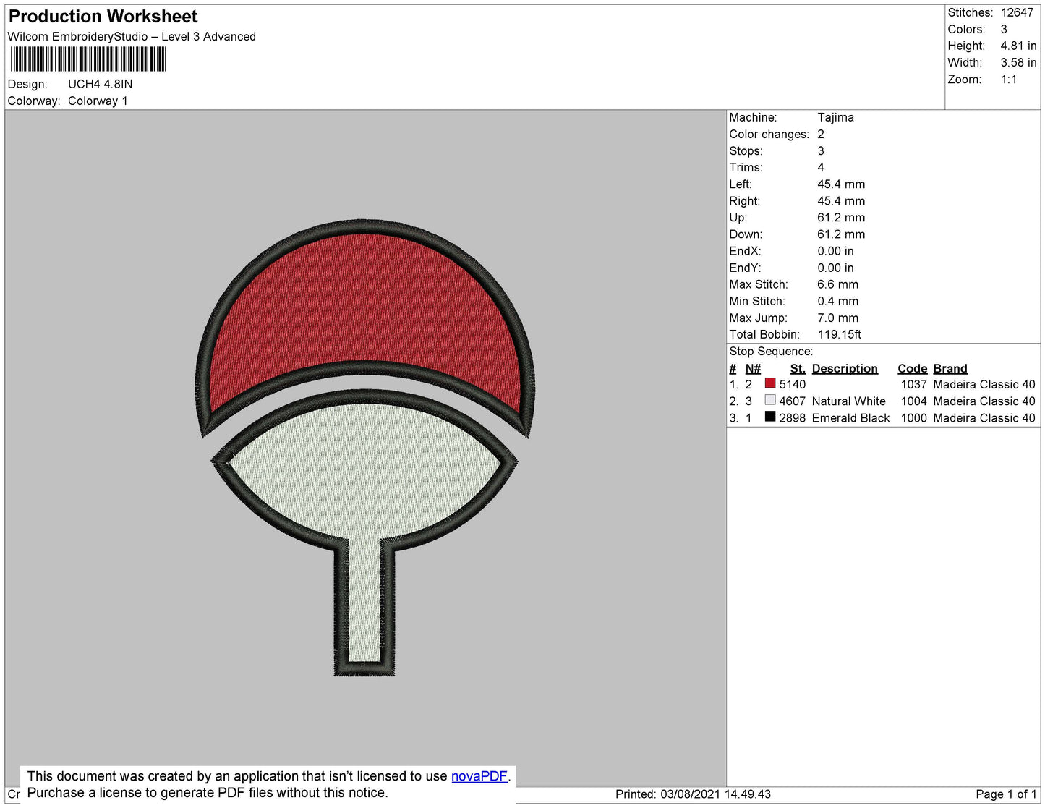Click the machine name Tajima
1045x808 pixels.
pyautogui.click(x=835, y=117)
